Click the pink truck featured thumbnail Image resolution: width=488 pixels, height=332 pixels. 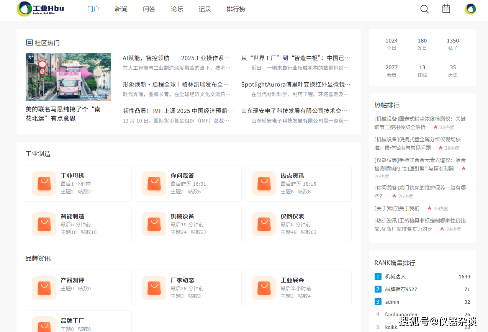[x=68, y=77]
